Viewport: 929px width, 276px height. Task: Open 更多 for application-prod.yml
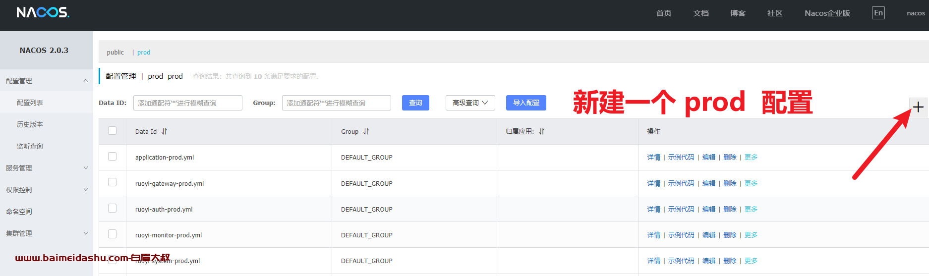(x=751, y=157)
